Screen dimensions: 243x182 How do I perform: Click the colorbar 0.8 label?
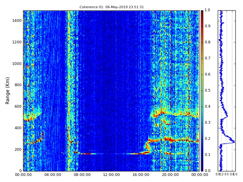pyautogui.click(x=207, y=42)
